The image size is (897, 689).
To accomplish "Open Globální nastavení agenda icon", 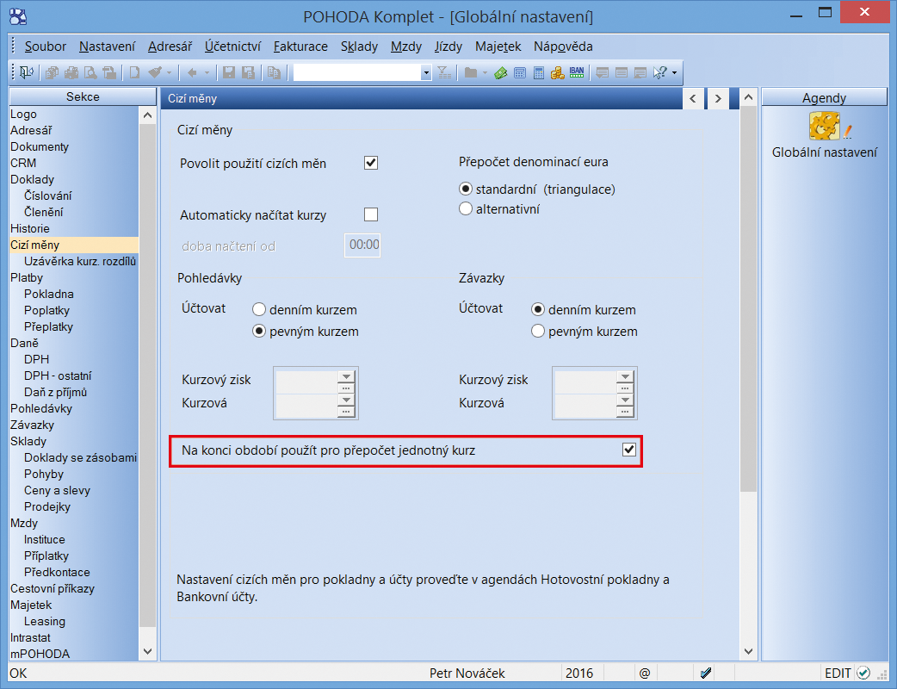I will pos(825,126).
